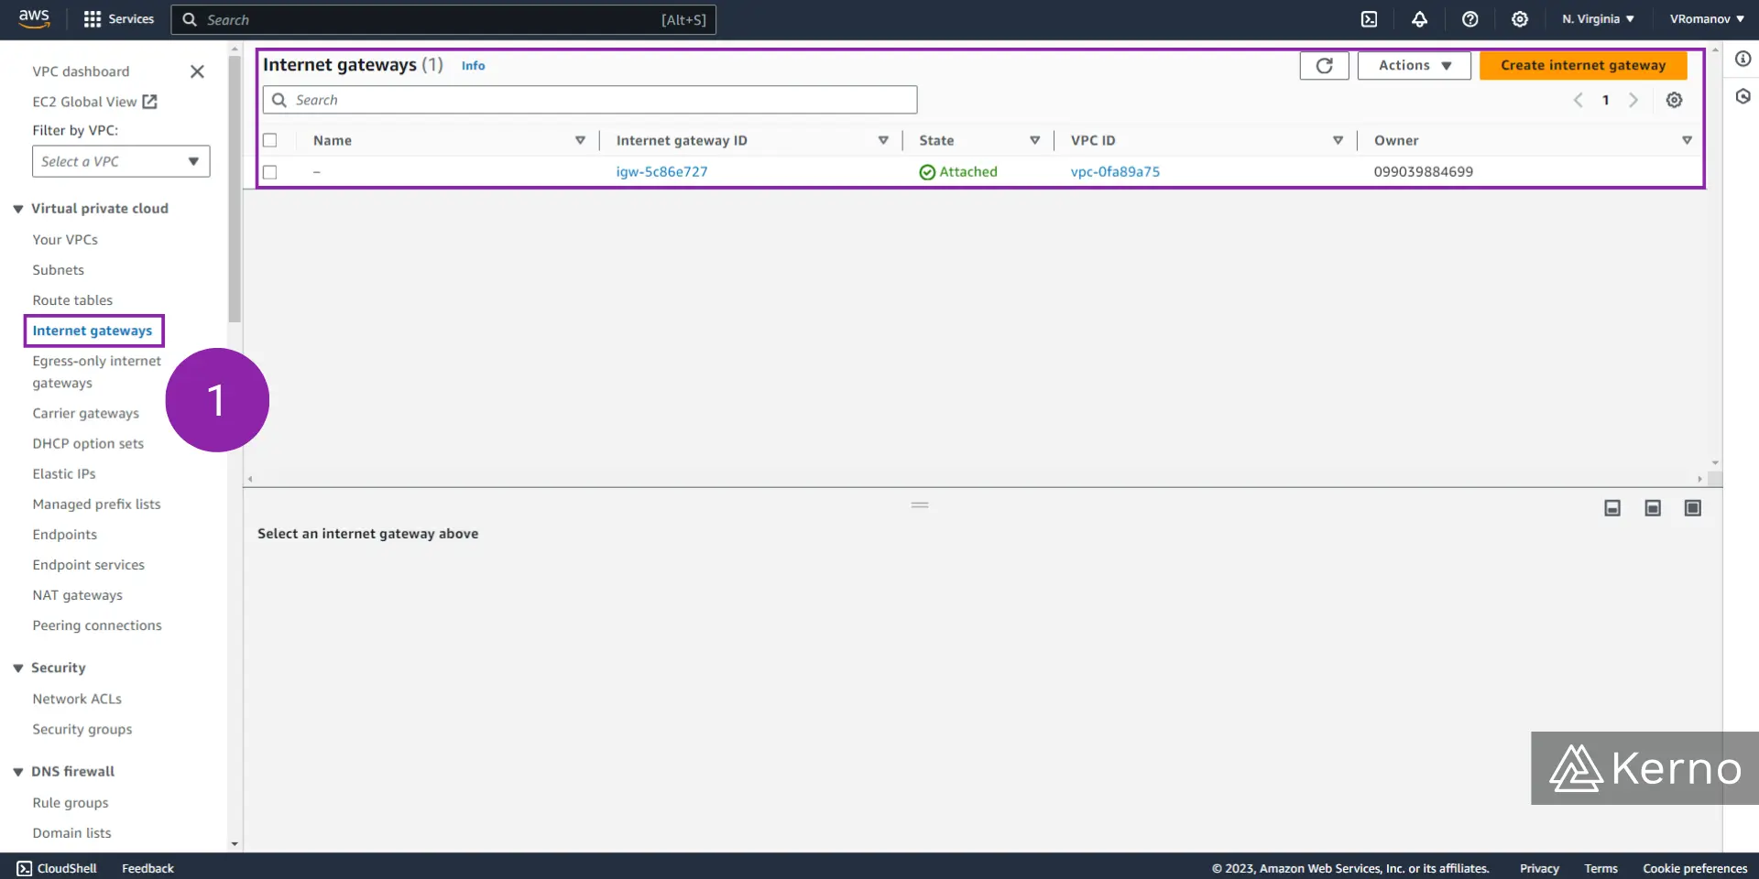Viewport: 1759px width, 879px height.
Task: Open the Services menu
Action: pos(118,18)
